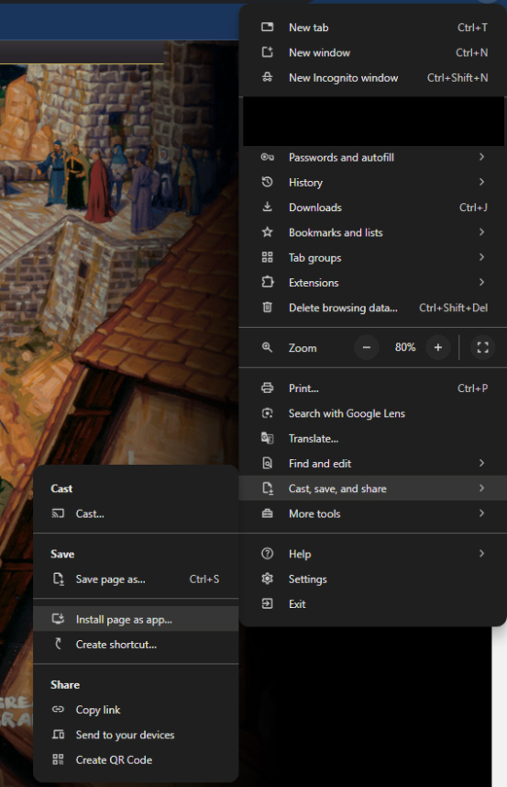Expand the Tab groups submenu chevron
The image size is (507, 787).
[481, 257]
